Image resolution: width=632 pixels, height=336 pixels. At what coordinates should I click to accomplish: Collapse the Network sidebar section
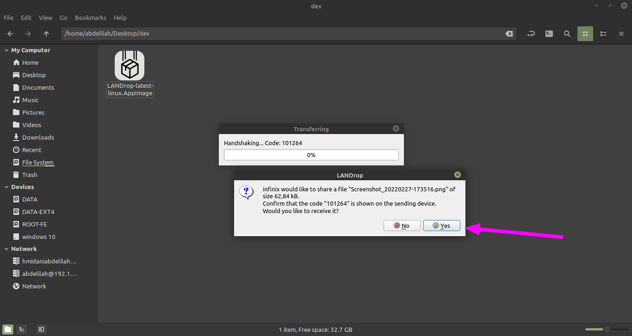pyautogui.click(x=6, y=249)
